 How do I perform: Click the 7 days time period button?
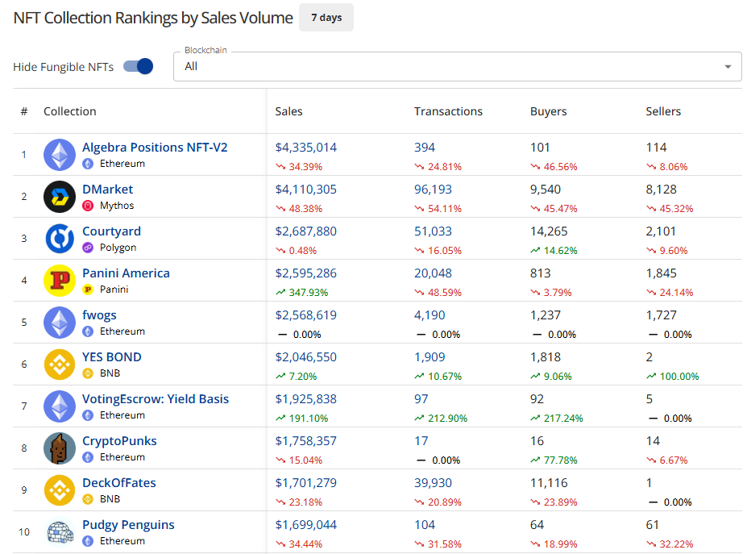click(326, 18)
